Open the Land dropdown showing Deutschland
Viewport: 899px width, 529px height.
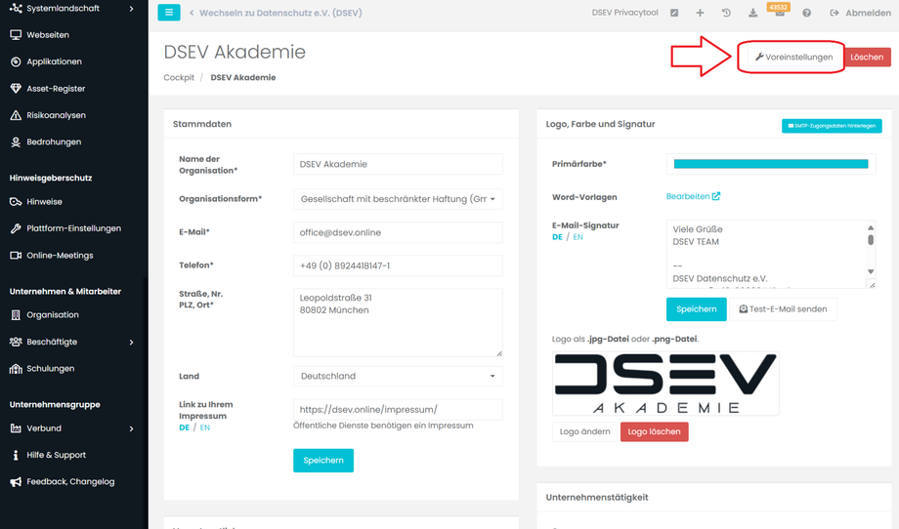[398, 376]
